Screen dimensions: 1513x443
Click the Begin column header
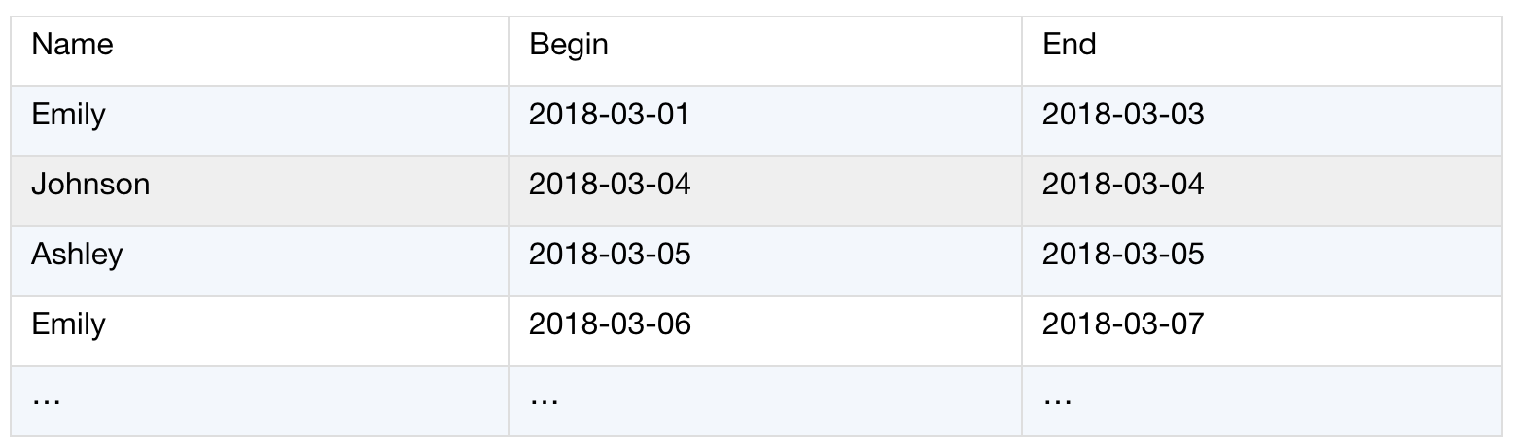[569, 45]
